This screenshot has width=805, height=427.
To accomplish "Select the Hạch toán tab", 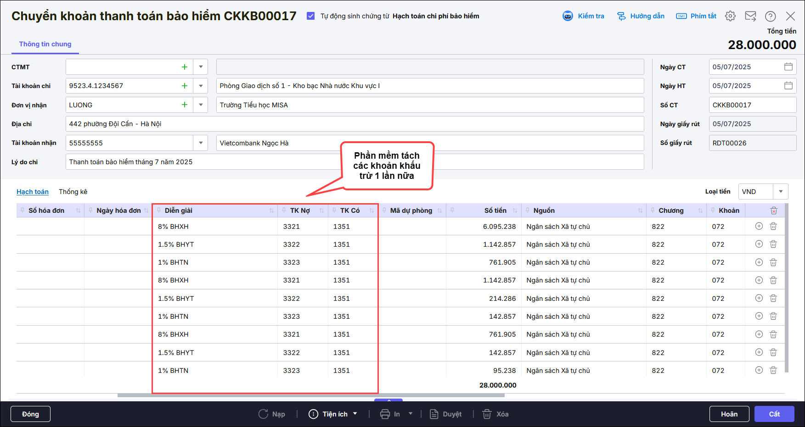I will 33,192.
